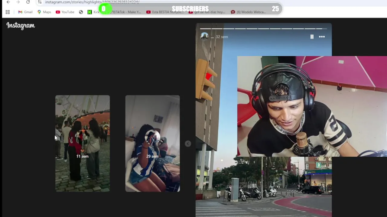387x217 pixels.
Task: Go to previous story with left chevron
Action: click(188, 144)
